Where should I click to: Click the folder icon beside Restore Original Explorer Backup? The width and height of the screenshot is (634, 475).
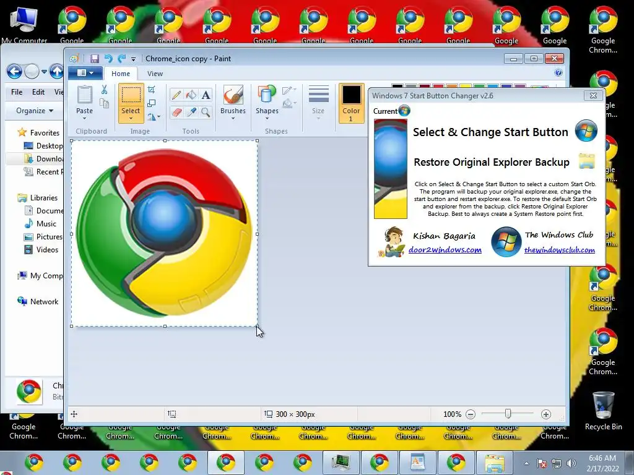[x=587, y=161]
